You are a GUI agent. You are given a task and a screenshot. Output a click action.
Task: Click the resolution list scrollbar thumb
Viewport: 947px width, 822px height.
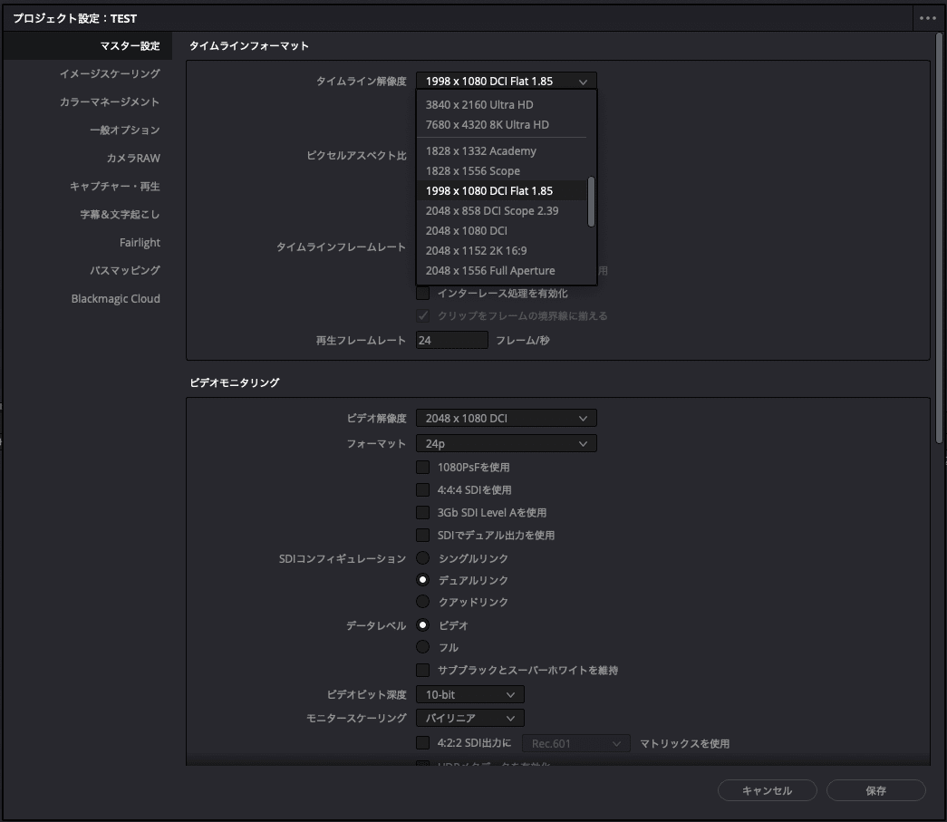click(x=591, y=202)
